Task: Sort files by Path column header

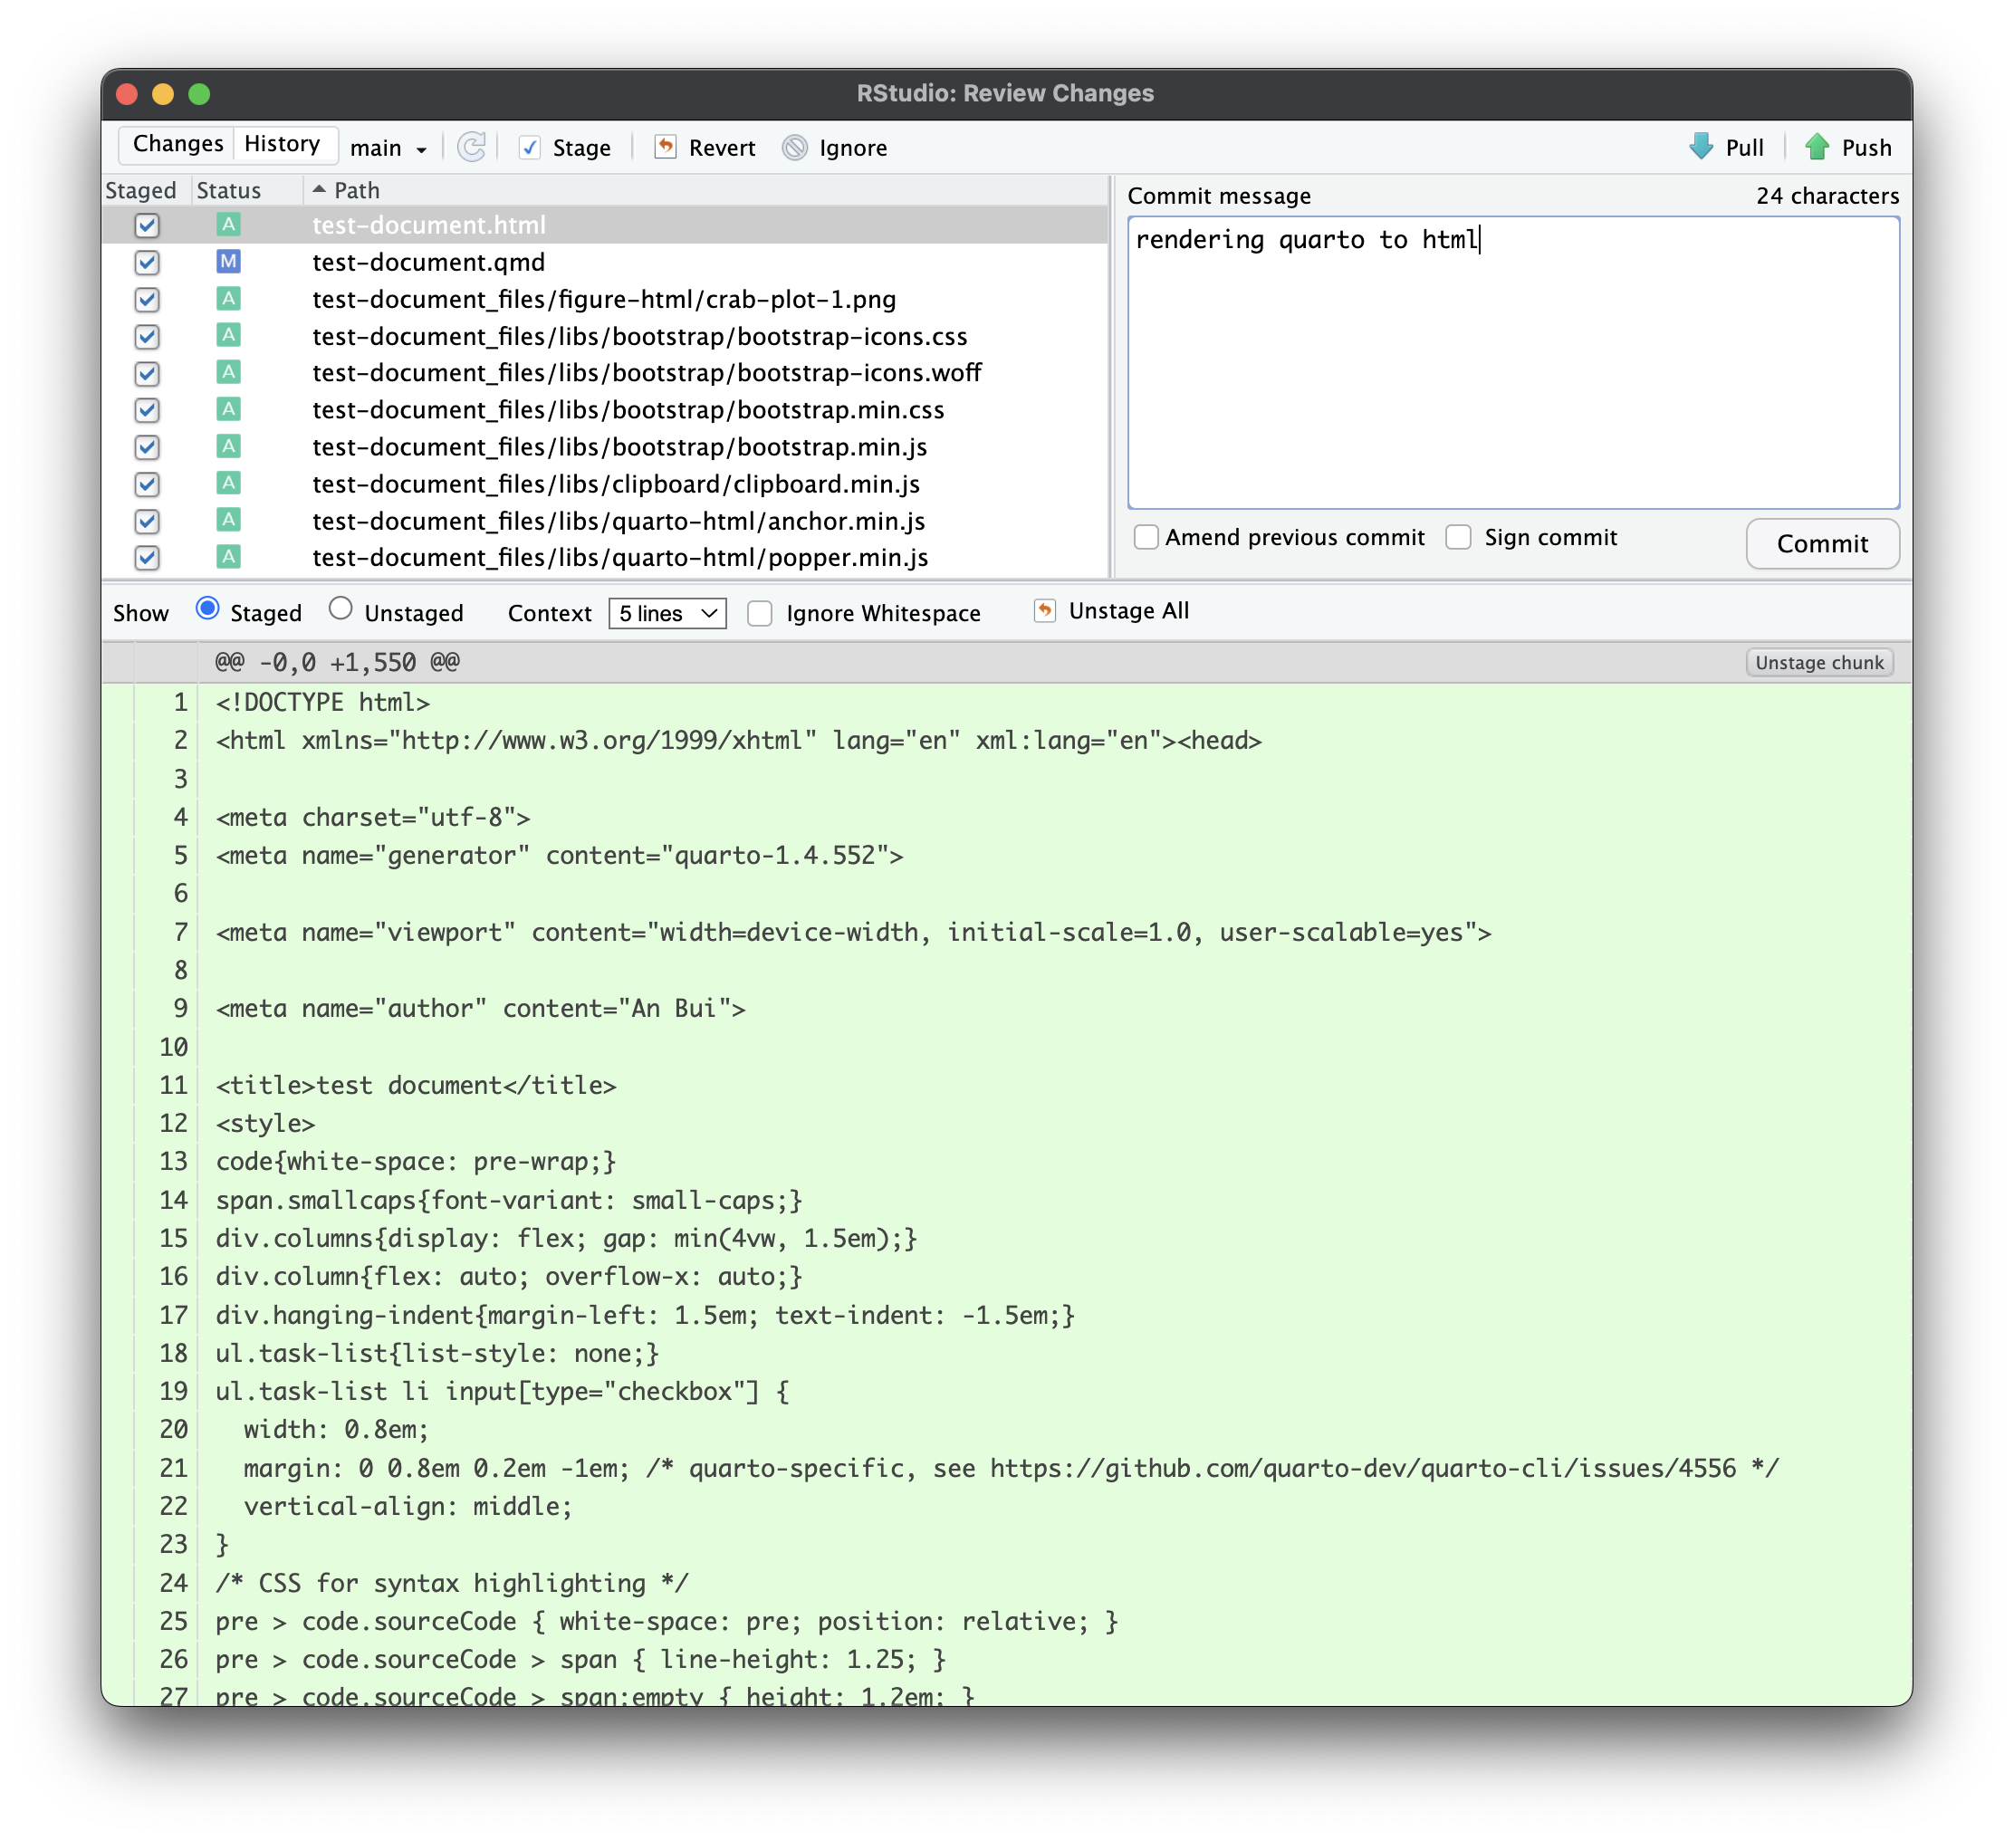Action: 357,190
